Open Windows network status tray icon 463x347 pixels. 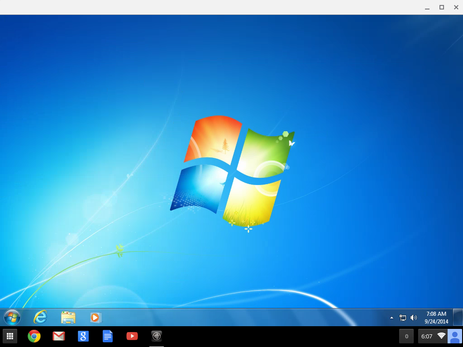(x=403, y=318)
